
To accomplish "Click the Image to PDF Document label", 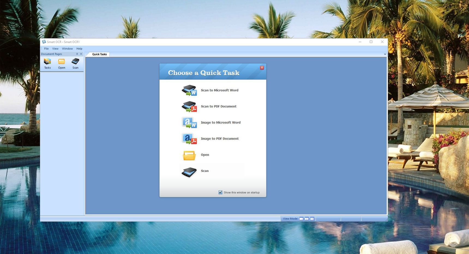I will pos(220,138).
